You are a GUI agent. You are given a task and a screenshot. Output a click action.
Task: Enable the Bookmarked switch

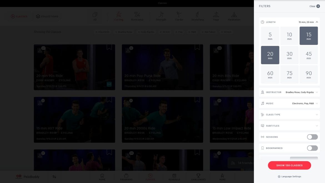click(x=312, y=148)
